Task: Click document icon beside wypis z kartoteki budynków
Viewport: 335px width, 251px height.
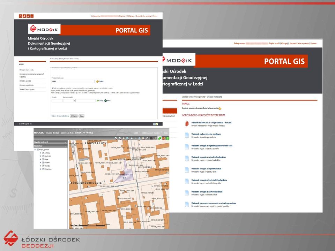Action: coord(187,181)
